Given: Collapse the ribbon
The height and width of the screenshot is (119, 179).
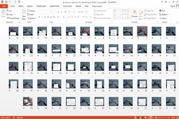Looking at the screenshot, I should (x=177, y=22).
